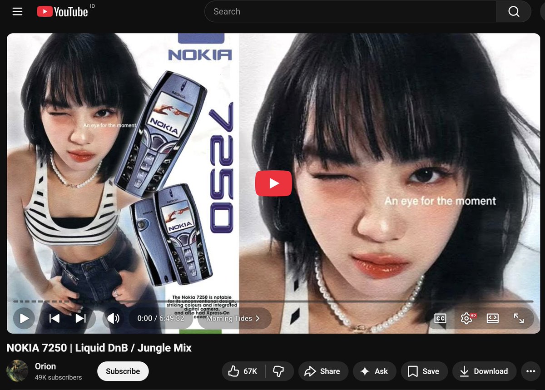Skip to the previous video
Image resolution: width=545 pixels, height=390 pixels.
[x=54, y=318]
